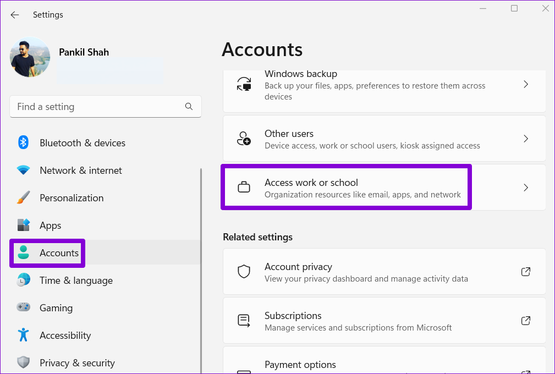Go to Network & internet

pyautogui.click(x=106, y=170)
